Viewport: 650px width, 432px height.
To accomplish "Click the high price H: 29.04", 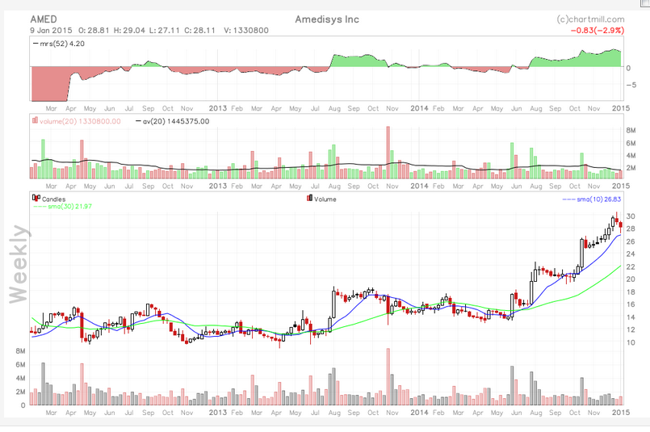I will [129, 30].
